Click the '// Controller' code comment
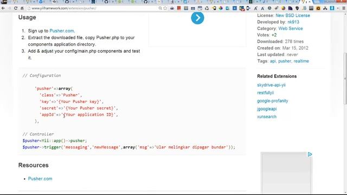 point(38,134)
